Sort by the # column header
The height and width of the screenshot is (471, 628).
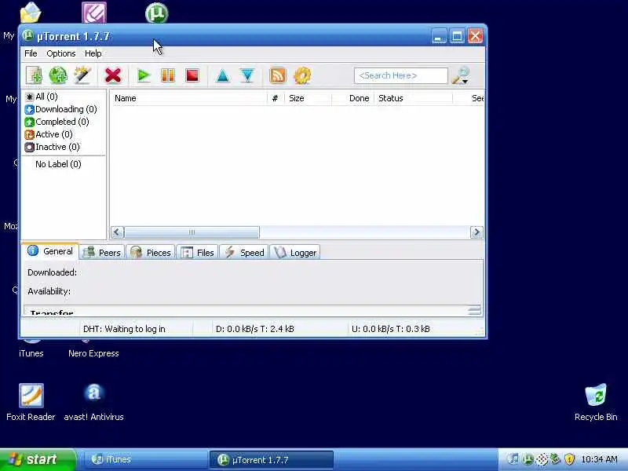tap(276, 98)
